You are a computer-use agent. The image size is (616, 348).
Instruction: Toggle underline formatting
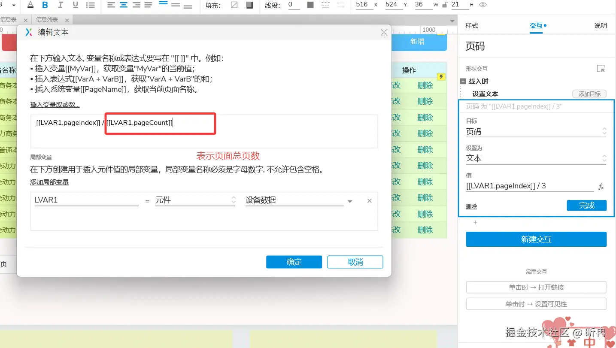(76, 5)
